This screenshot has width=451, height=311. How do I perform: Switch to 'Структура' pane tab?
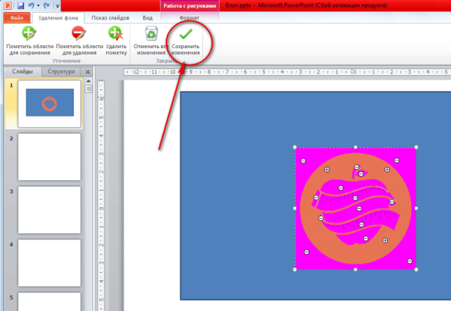[x=60, y=72]
